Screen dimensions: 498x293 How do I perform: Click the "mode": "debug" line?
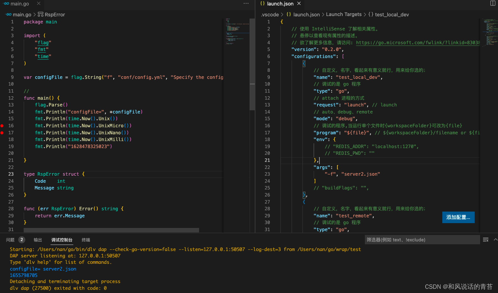[335, 119]
